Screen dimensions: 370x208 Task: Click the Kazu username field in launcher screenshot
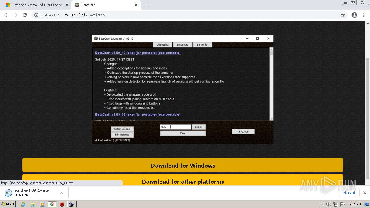176,127
